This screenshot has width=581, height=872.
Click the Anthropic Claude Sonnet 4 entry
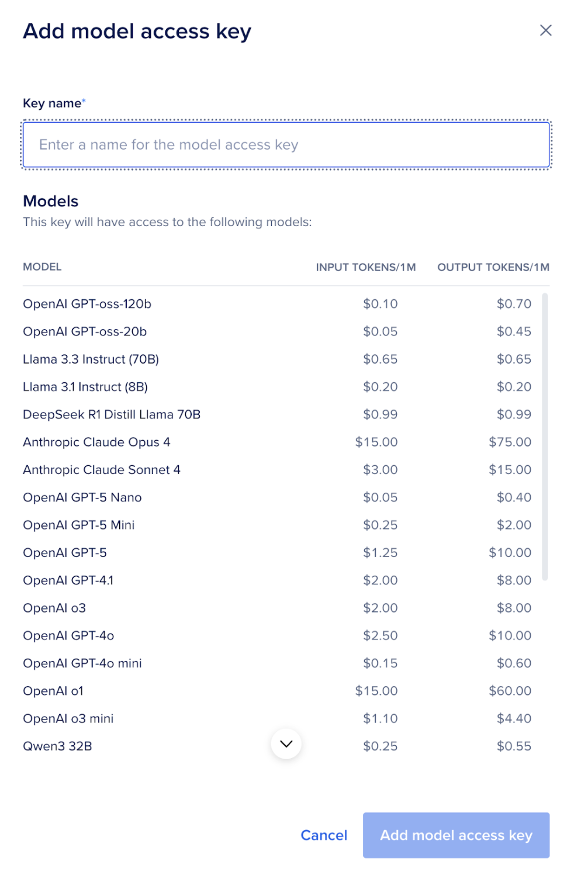[x=102, y=470]
